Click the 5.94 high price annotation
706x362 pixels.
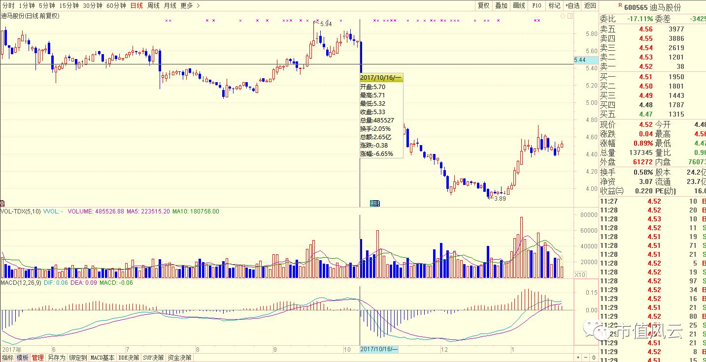point(326,24)
